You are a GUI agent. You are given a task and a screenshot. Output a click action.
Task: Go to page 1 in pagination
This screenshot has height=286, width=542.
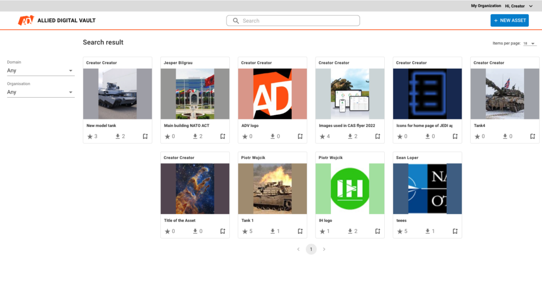tap(311, 249)
